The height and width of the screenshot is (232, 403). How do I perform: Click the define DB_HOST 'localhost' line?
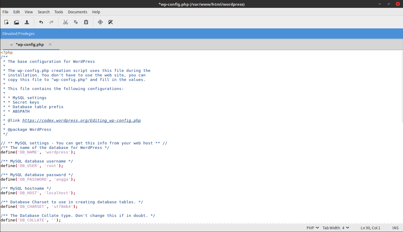tap(38, 193)
